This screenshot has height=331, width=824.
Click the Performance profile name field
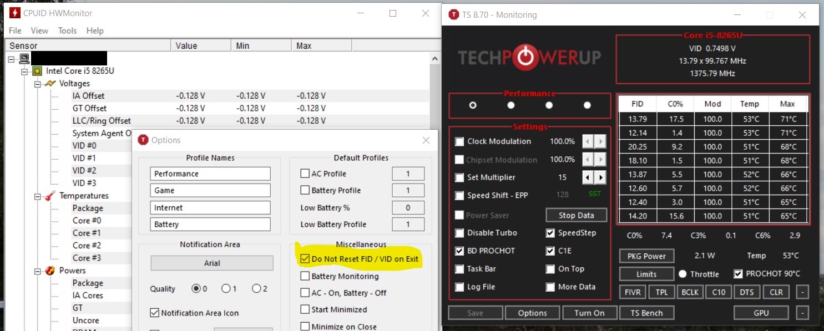point(210,174)
